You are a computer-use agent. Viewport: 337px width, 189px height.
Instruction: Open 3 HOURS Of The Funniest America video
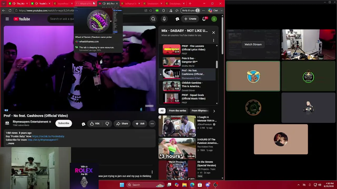pos(189,148)
